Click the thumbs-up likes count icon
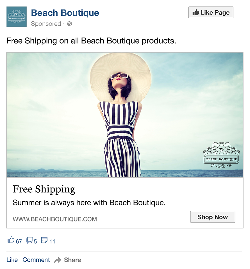The width and height of the screenshot is (250, 269). coord(11,239)
